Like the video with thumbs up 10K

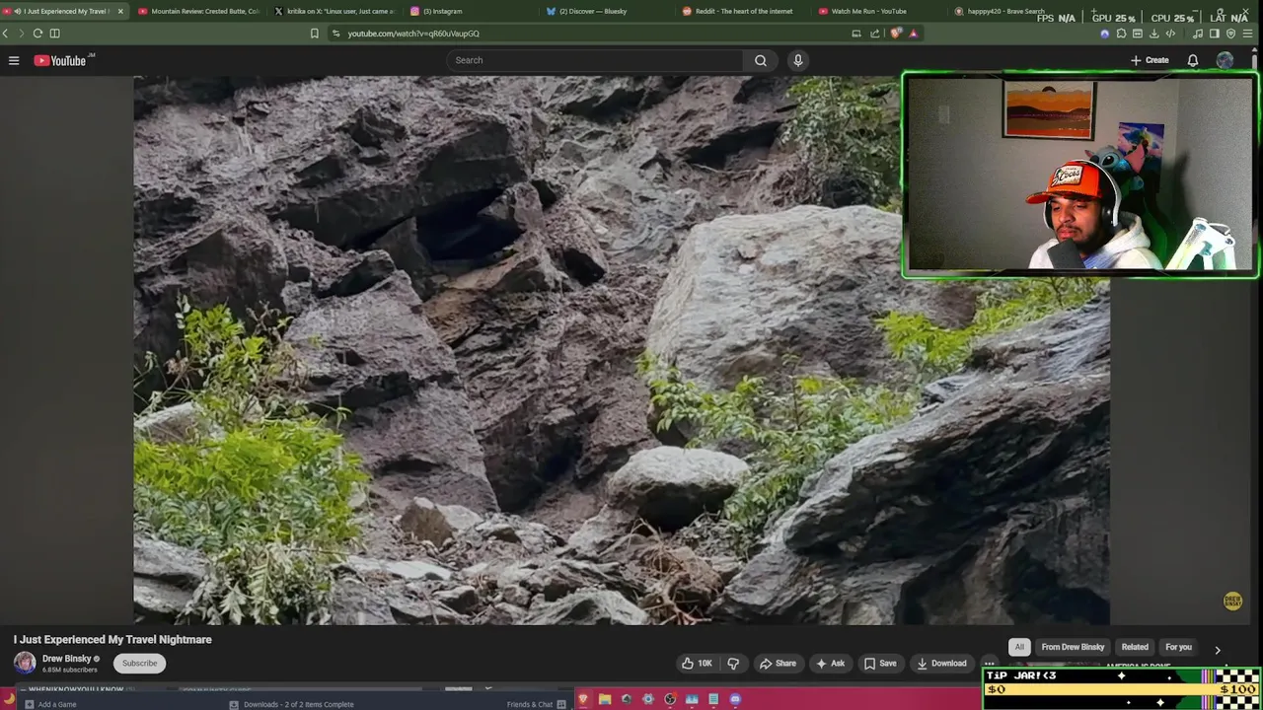click(x=696, y=664)
